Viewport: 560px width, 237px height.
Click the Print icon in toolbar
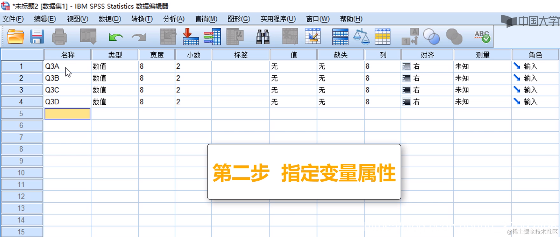pyautogui.click(x=59, y=37)
